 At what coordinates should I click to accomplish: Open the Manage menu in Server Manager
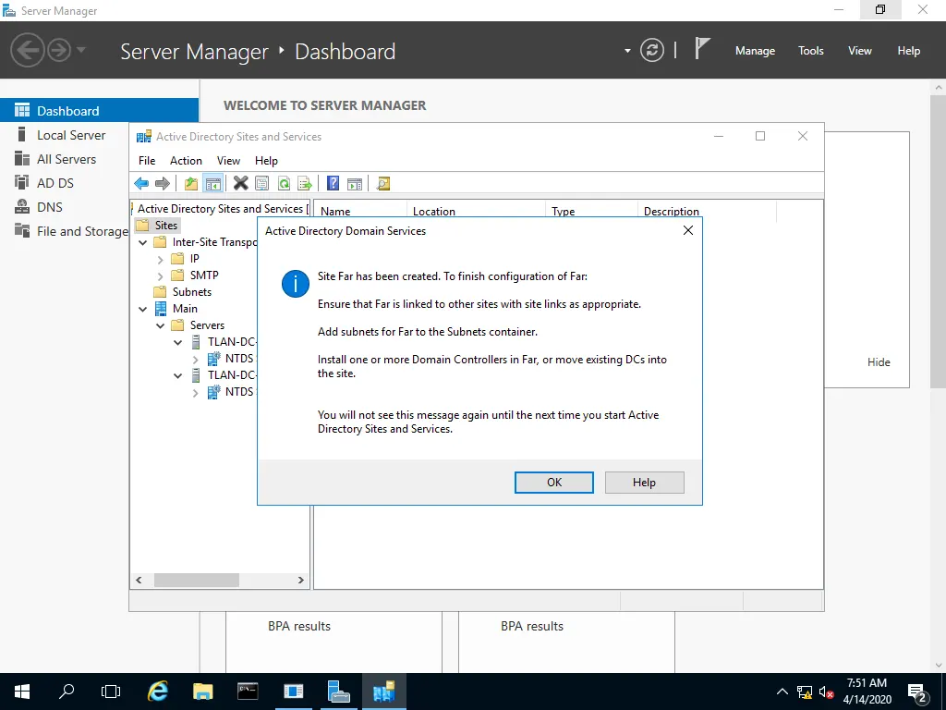click(x=755, y=51)
